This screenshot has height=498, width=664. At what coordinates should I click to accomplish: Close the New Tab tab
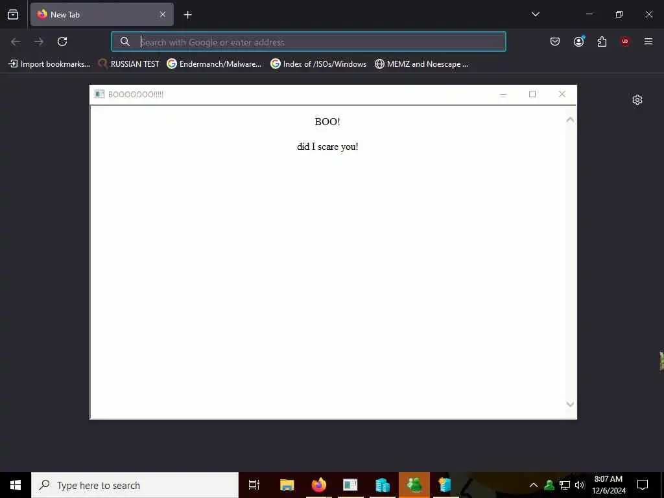click(x=163, y=14)
